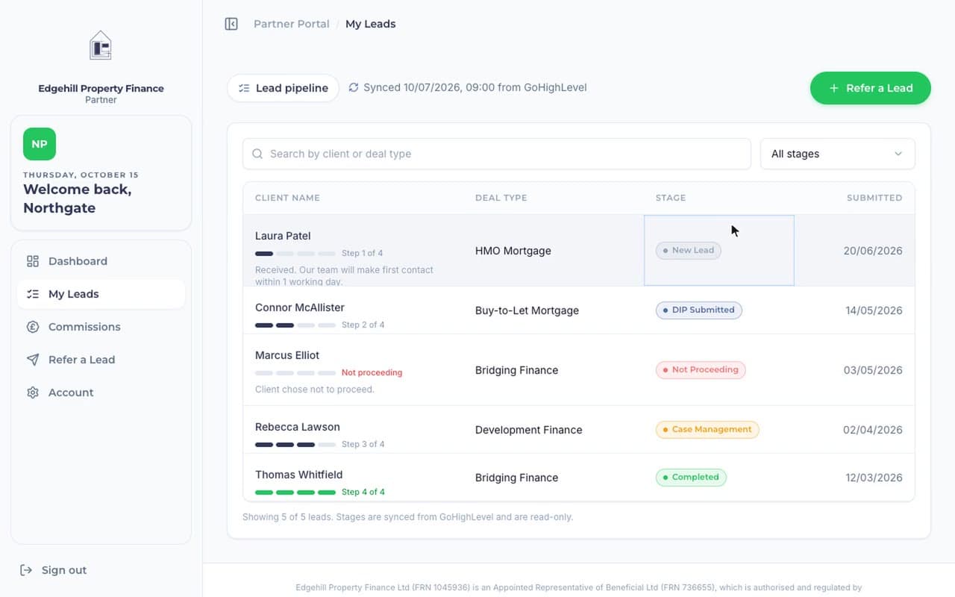Click the Stage column header

point(671,198)
